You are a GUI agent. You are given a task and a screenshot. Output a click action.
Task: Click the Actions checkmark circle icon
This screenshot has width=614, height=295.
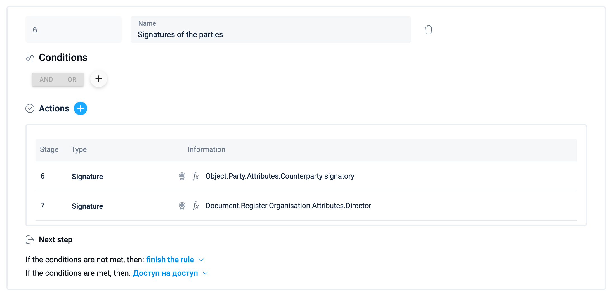(30, 108)
